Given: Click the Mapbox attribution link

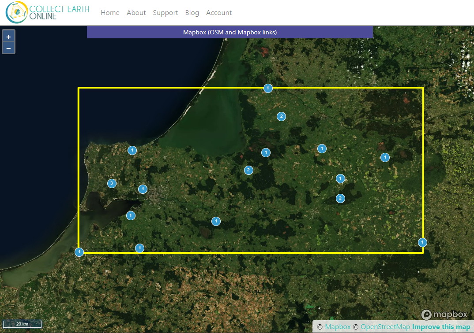Looking at the screenshot, I should click(338, 327).
